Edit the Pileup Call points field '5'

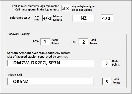pos(107,81)
